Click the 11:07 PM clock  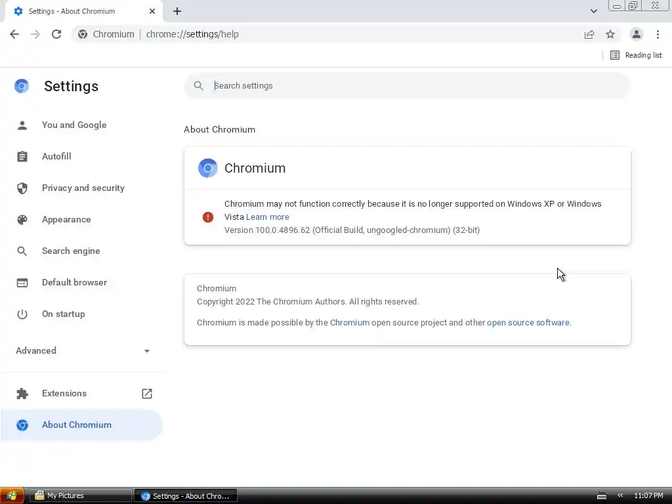pos(648,496)
